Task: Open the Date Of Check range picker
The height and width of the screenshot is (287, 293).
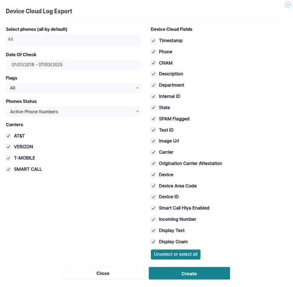Action: [73, 65]
